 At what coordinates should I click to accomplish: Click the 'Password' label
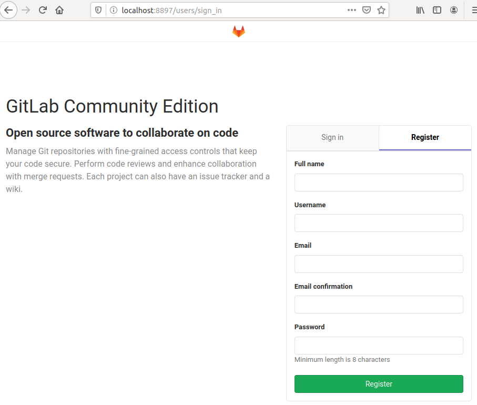309,327
